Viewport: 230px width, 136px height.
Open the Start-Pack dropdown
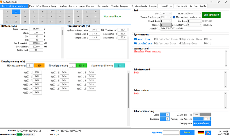pos(166,21)
